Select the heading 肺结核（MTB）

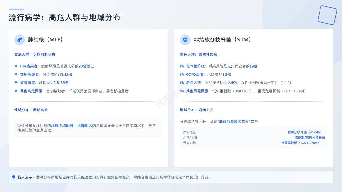pos(45,39)
